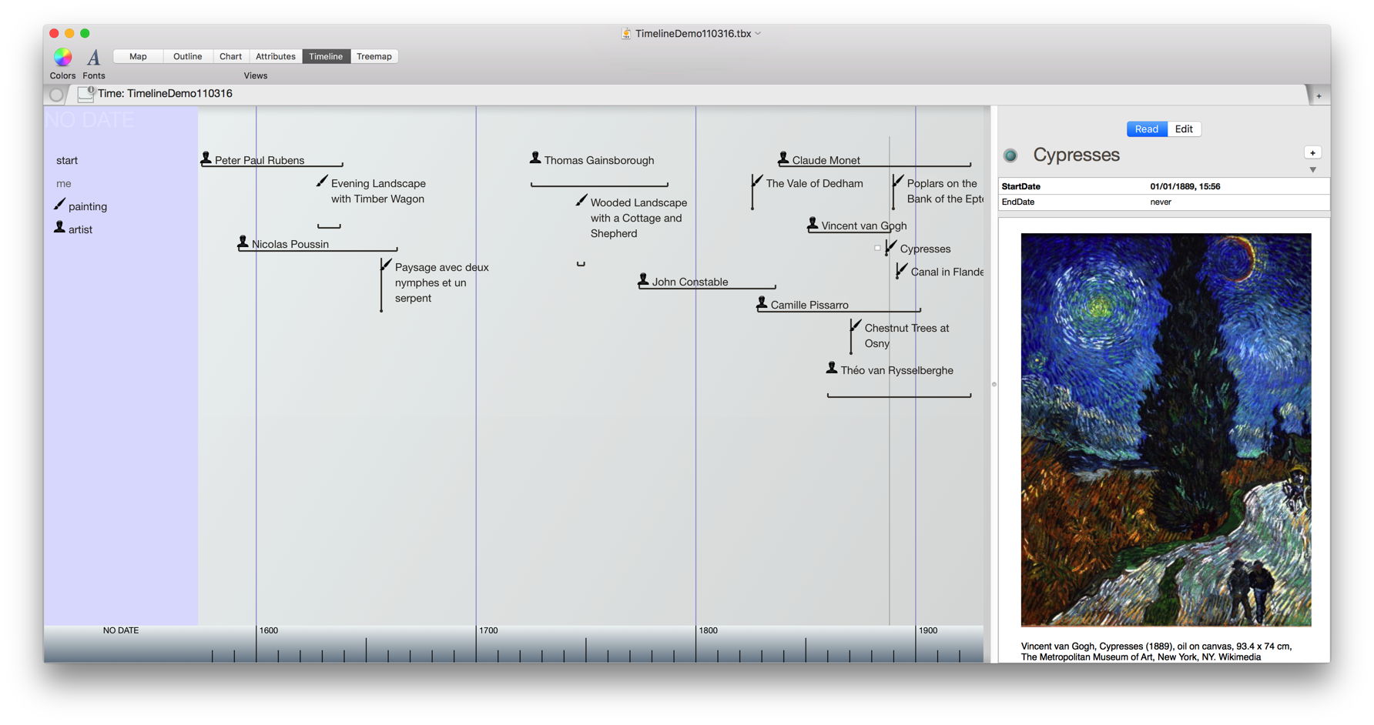Open the Colors picker icon

62,57
